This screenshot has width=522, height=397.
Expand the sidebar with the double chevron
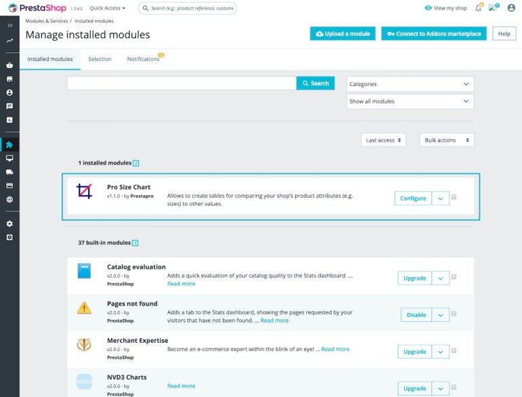pos(9,25)
